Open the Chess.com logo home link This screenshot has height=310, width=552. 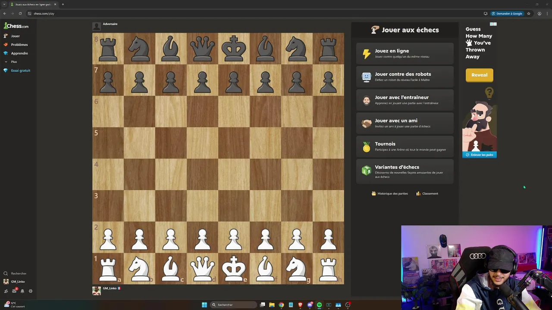[16, 26]
